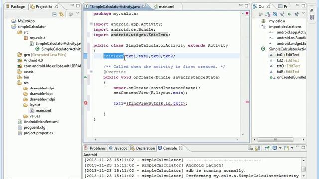Click Outline focus-on-active-task icon
This screenshot has width=319, height=179.
[260, 14]
